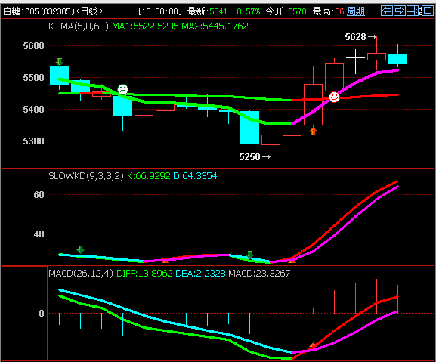Click the 5250 low price label

click(255, 157)
